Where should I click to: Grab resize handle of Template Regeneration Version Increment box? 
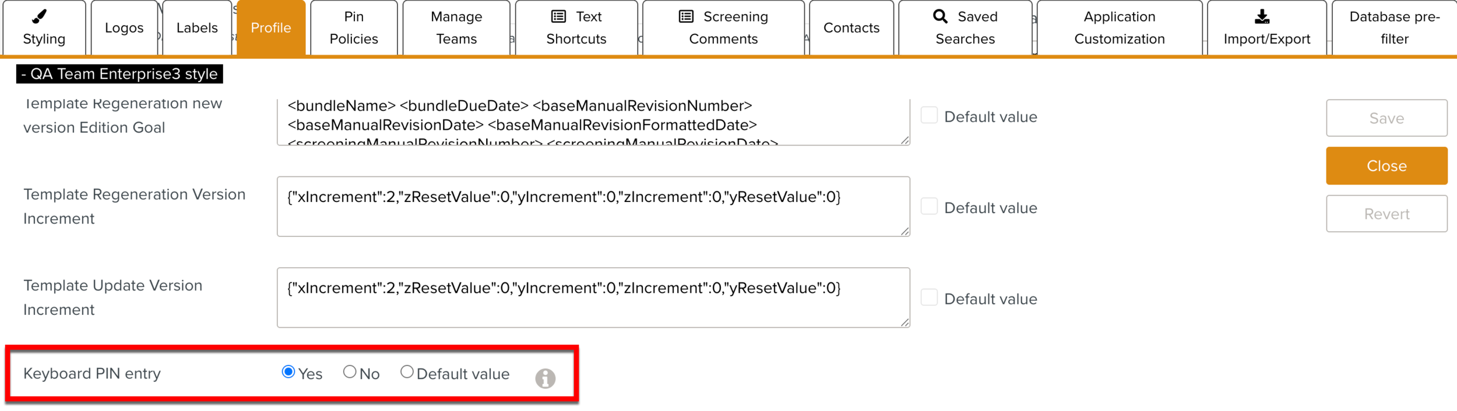[905, 232]
